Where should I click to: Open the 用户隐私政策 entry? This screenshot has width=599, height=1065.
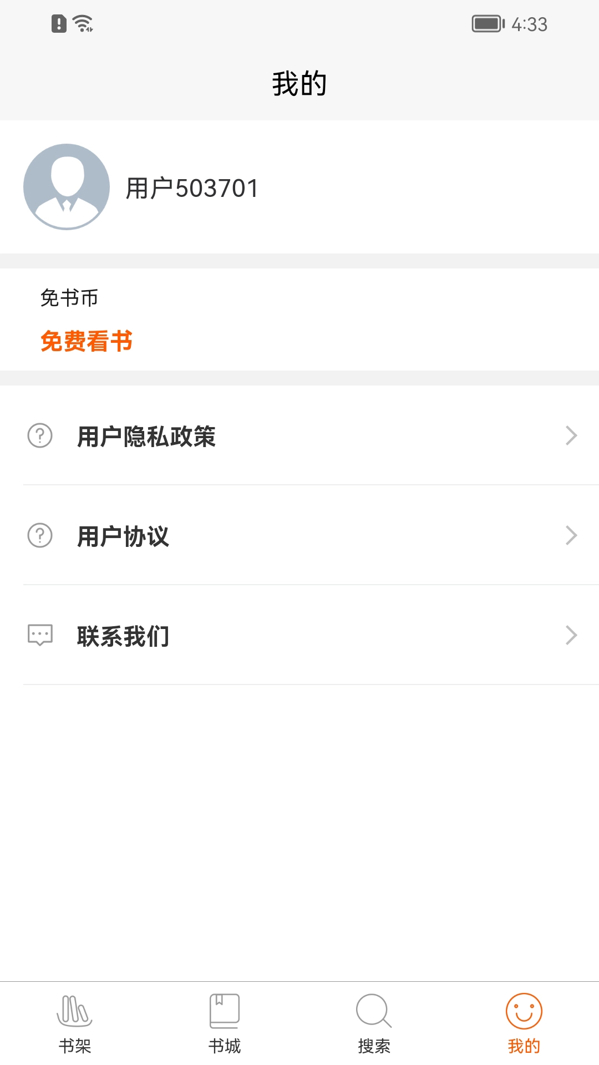[146, 437]
